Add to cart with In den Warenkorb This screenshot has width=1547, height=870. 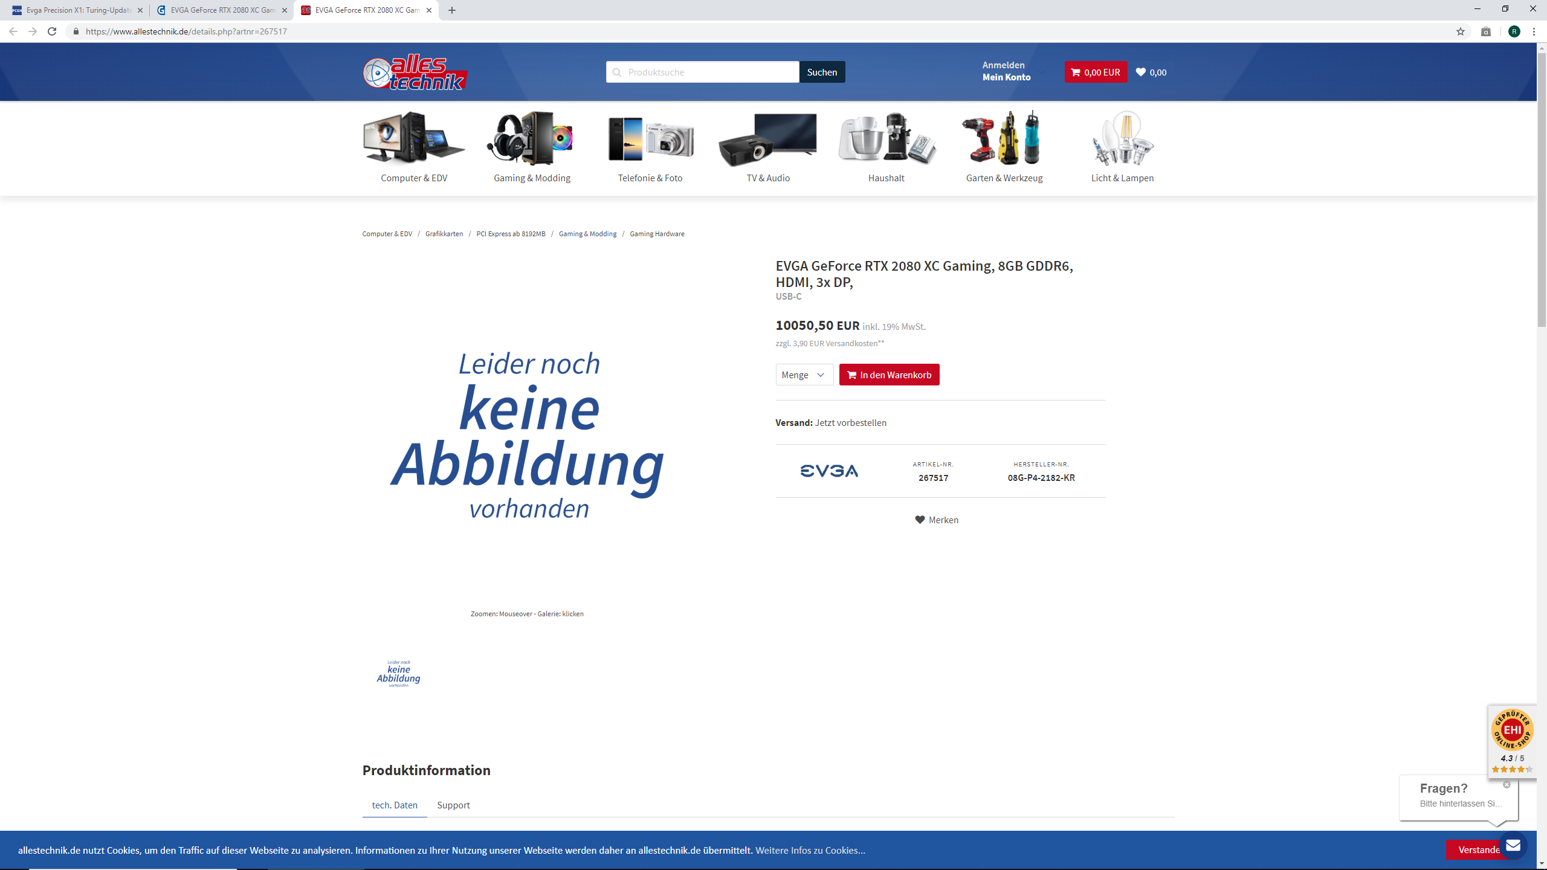click(x=889, y=375)
